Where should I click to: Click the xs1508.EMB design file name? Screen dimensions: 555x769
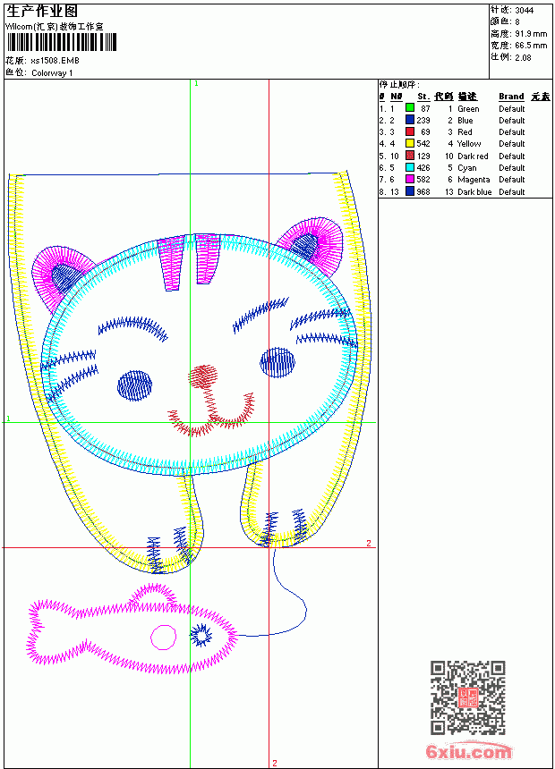[x=55, y=61]
